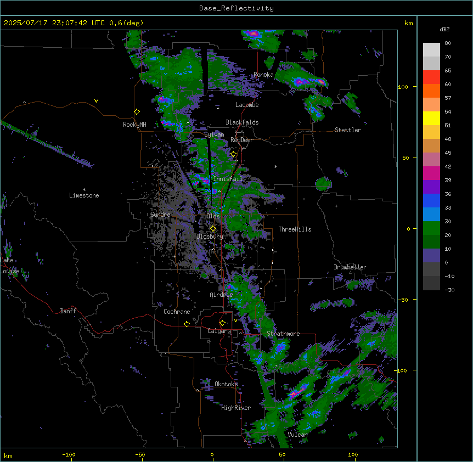The image size is (473, 462).
Task: Select the yellow diamond marker under Cochrane
Action: (187, 324)
